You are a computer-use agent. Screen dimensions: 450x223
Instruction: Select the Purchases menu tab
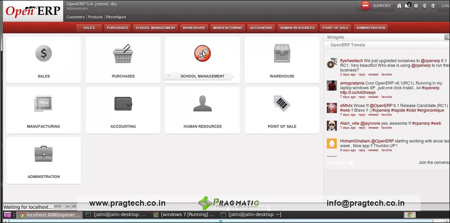click(x=117, y=28)
